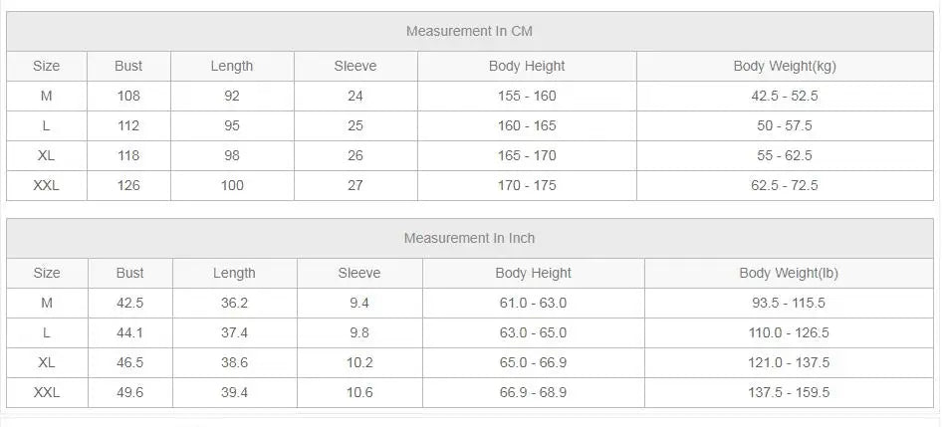Click the 50 - 57.5 weight cell
The height and width of the screenshot is (427, 943).
[x=785, y=125]
